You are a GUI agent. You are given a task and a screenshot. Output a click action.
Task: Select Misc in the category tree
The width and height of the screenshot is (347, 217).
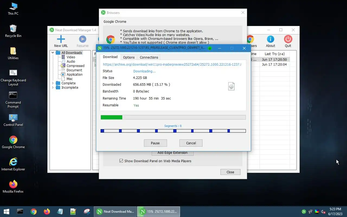[70, 79]
